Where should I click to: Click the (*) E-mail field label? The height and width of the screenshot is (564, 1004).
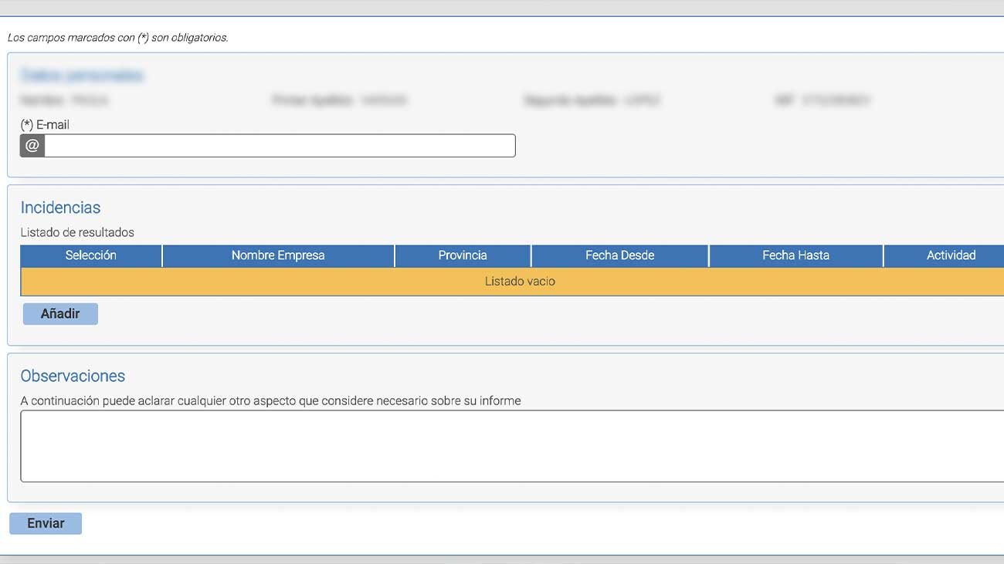(x=44, y=124)
